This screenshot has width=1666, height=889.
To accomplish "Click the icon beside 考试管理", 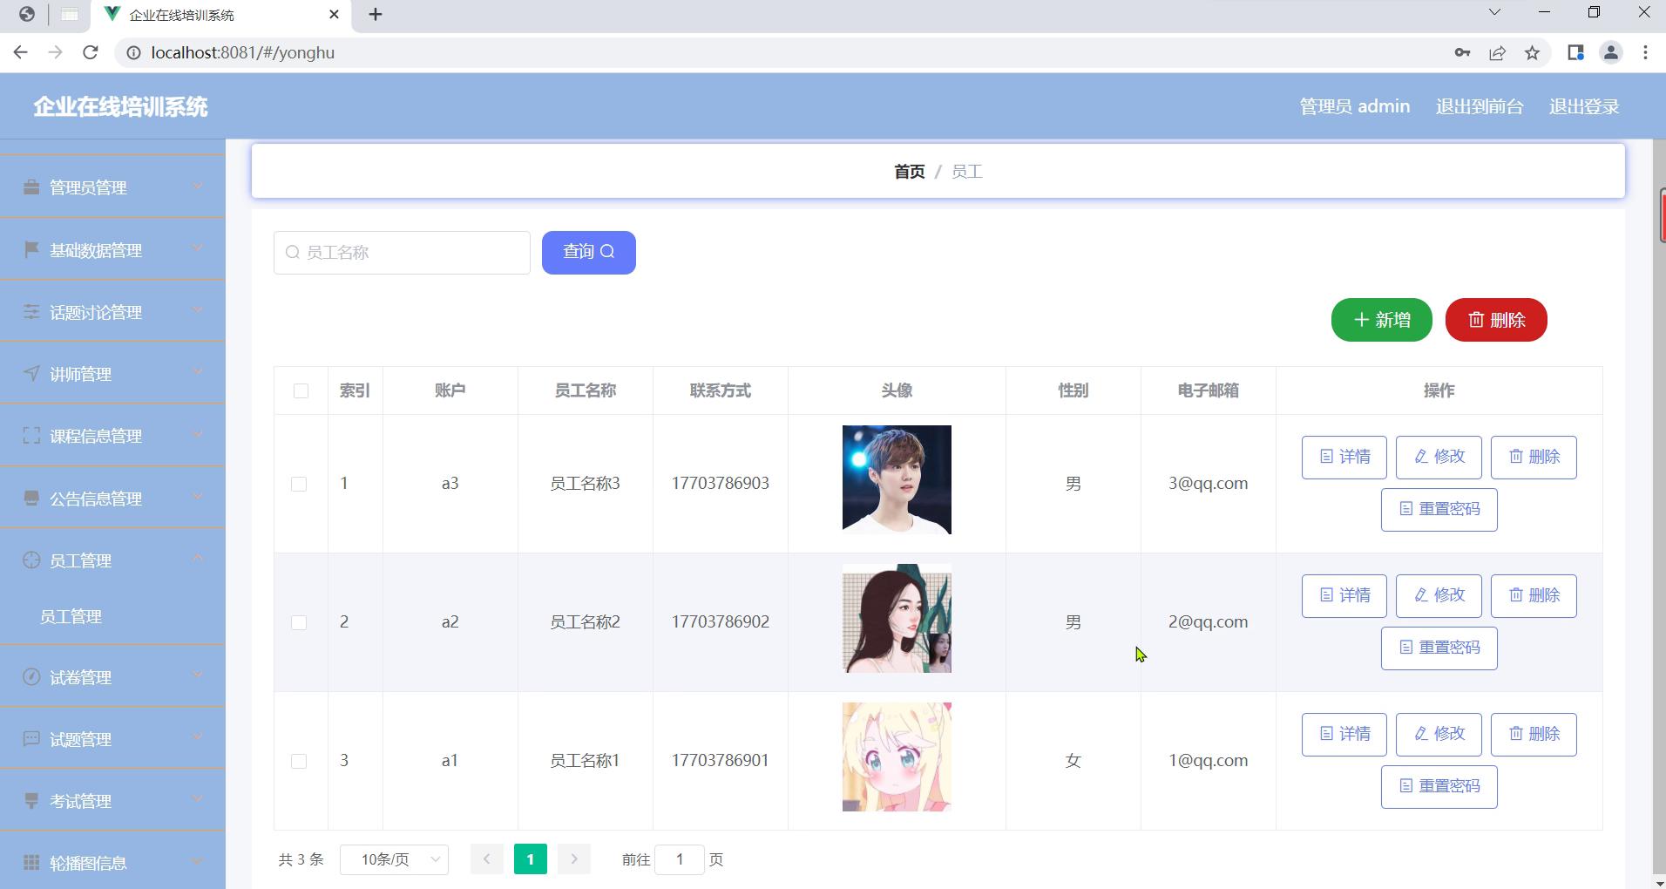I will (x=31, y=801).
